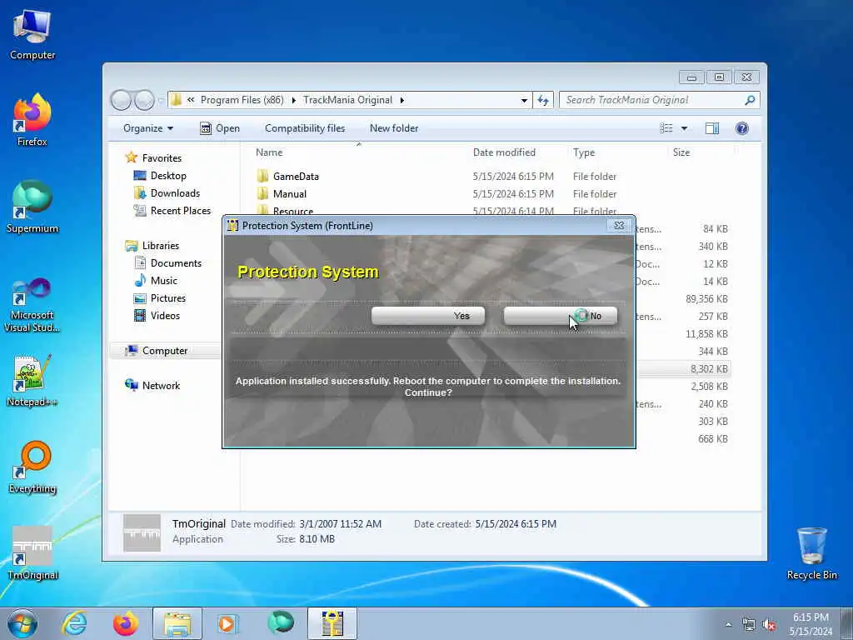Click Open in Explorer toolbar
853x640 pixels.
[x=220, y=128]
